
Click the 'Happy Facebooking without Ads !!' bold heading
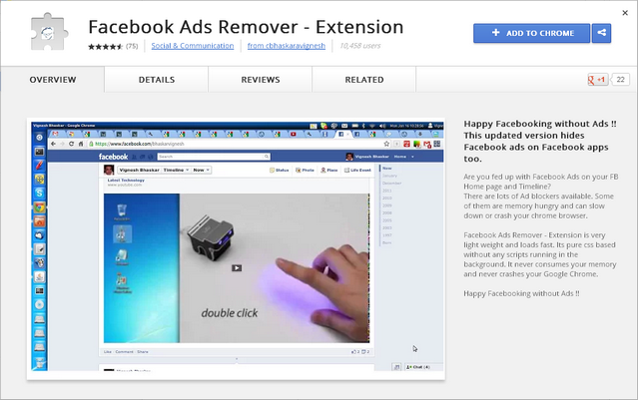click(x=540, y=141)
